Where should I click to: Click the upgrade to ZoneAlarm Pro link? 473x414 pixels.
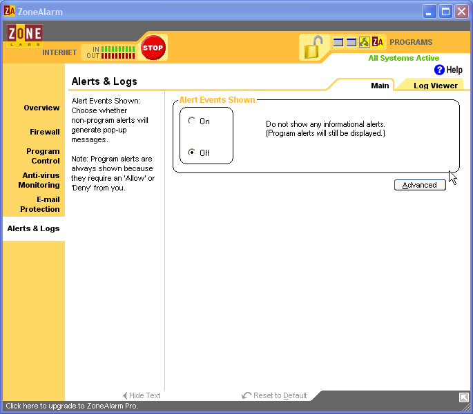(x=72, y=406)
